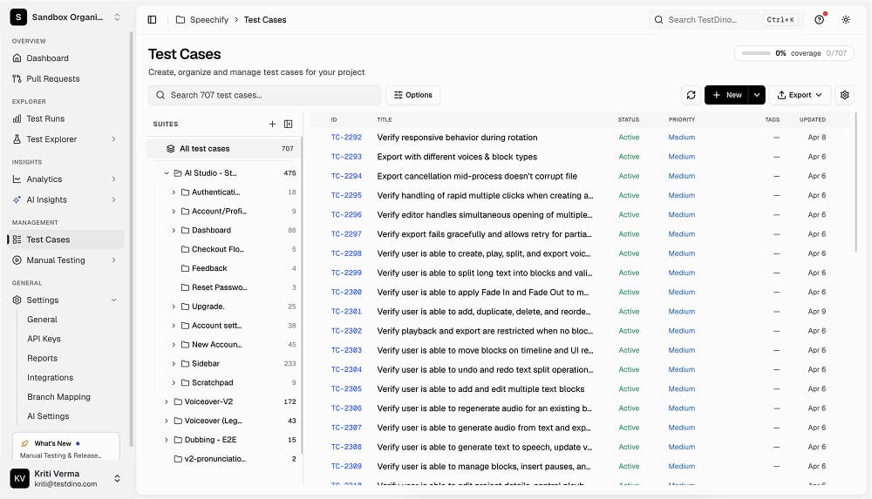Click the Settings gear icon in sidebar
Viewport: 872px width, 499px height.
[17, 300]
